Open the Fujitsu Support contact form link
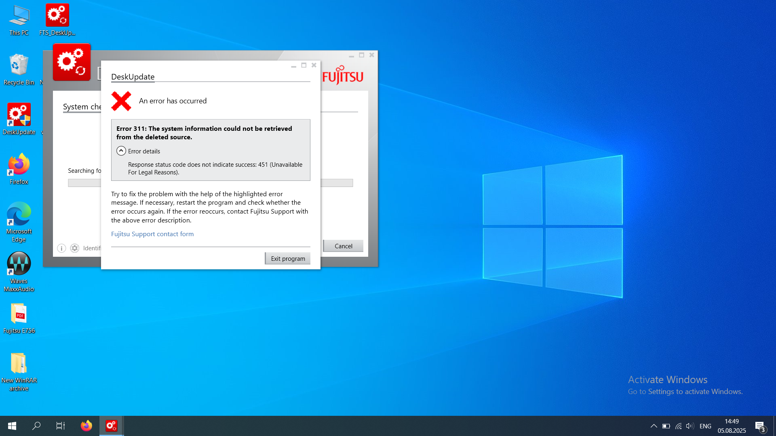This screenshot has height=436, width=776. coord(152,234)
